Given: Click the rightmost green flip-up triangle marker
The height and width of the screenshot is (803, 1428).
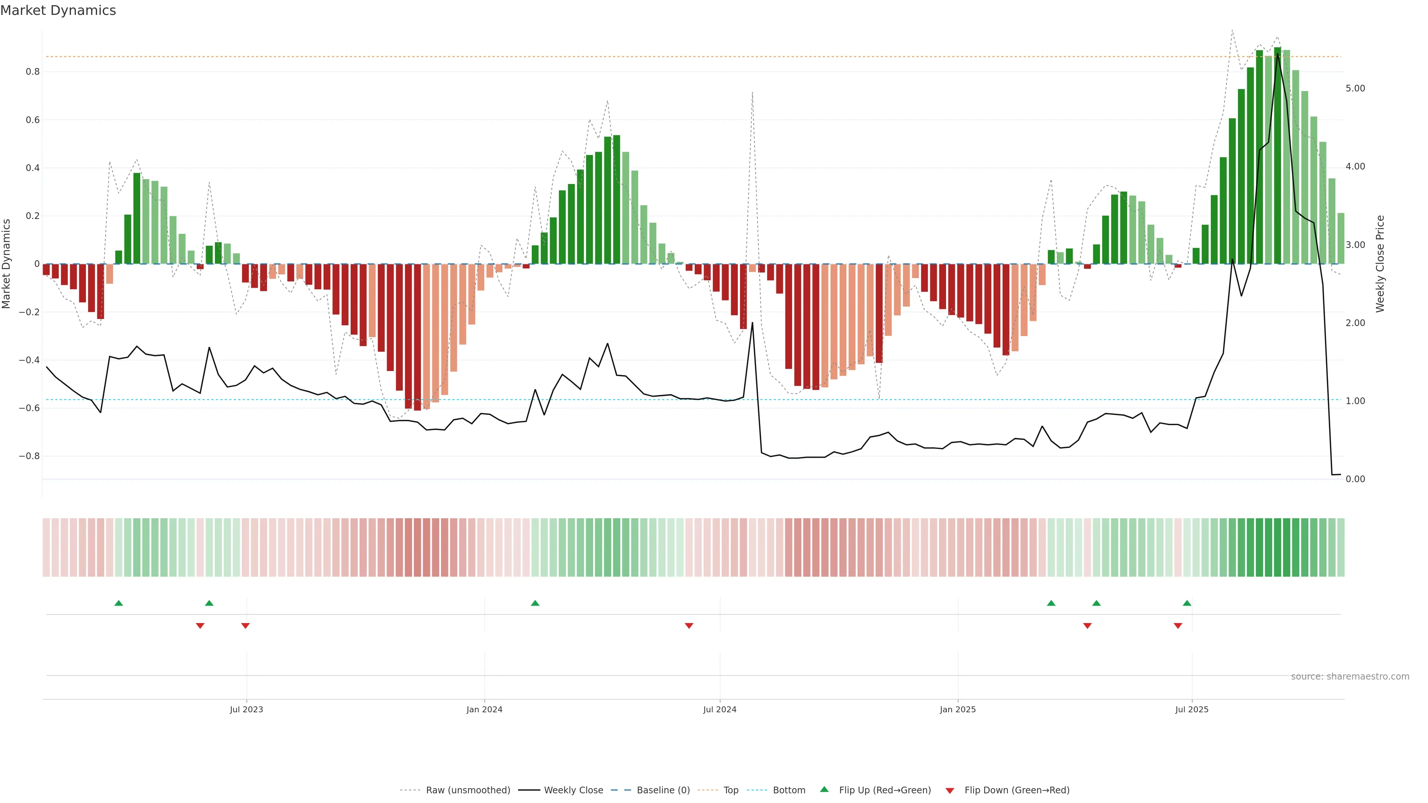Looking at the screenshot, I should [1187, 603].
